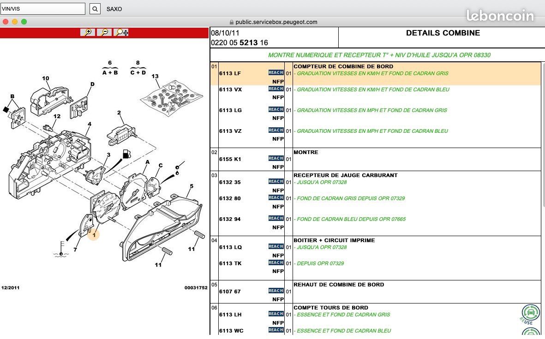Click REACH badge for part 6107 67
This screenshot has height=339, width=545.
coord(275,291)
